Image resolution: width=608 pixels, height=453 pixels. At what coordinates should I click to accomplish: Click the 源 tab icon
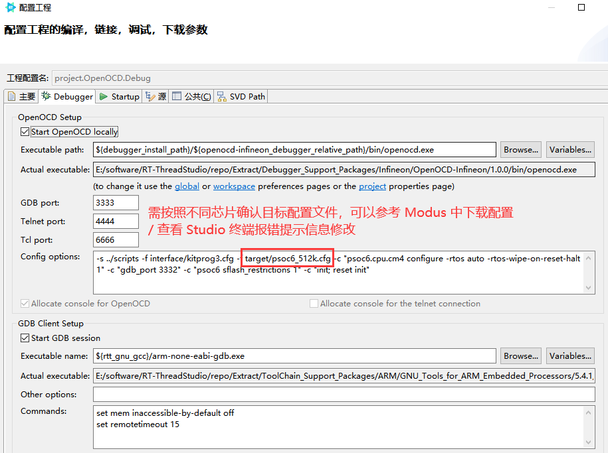[x=150, y=97]
